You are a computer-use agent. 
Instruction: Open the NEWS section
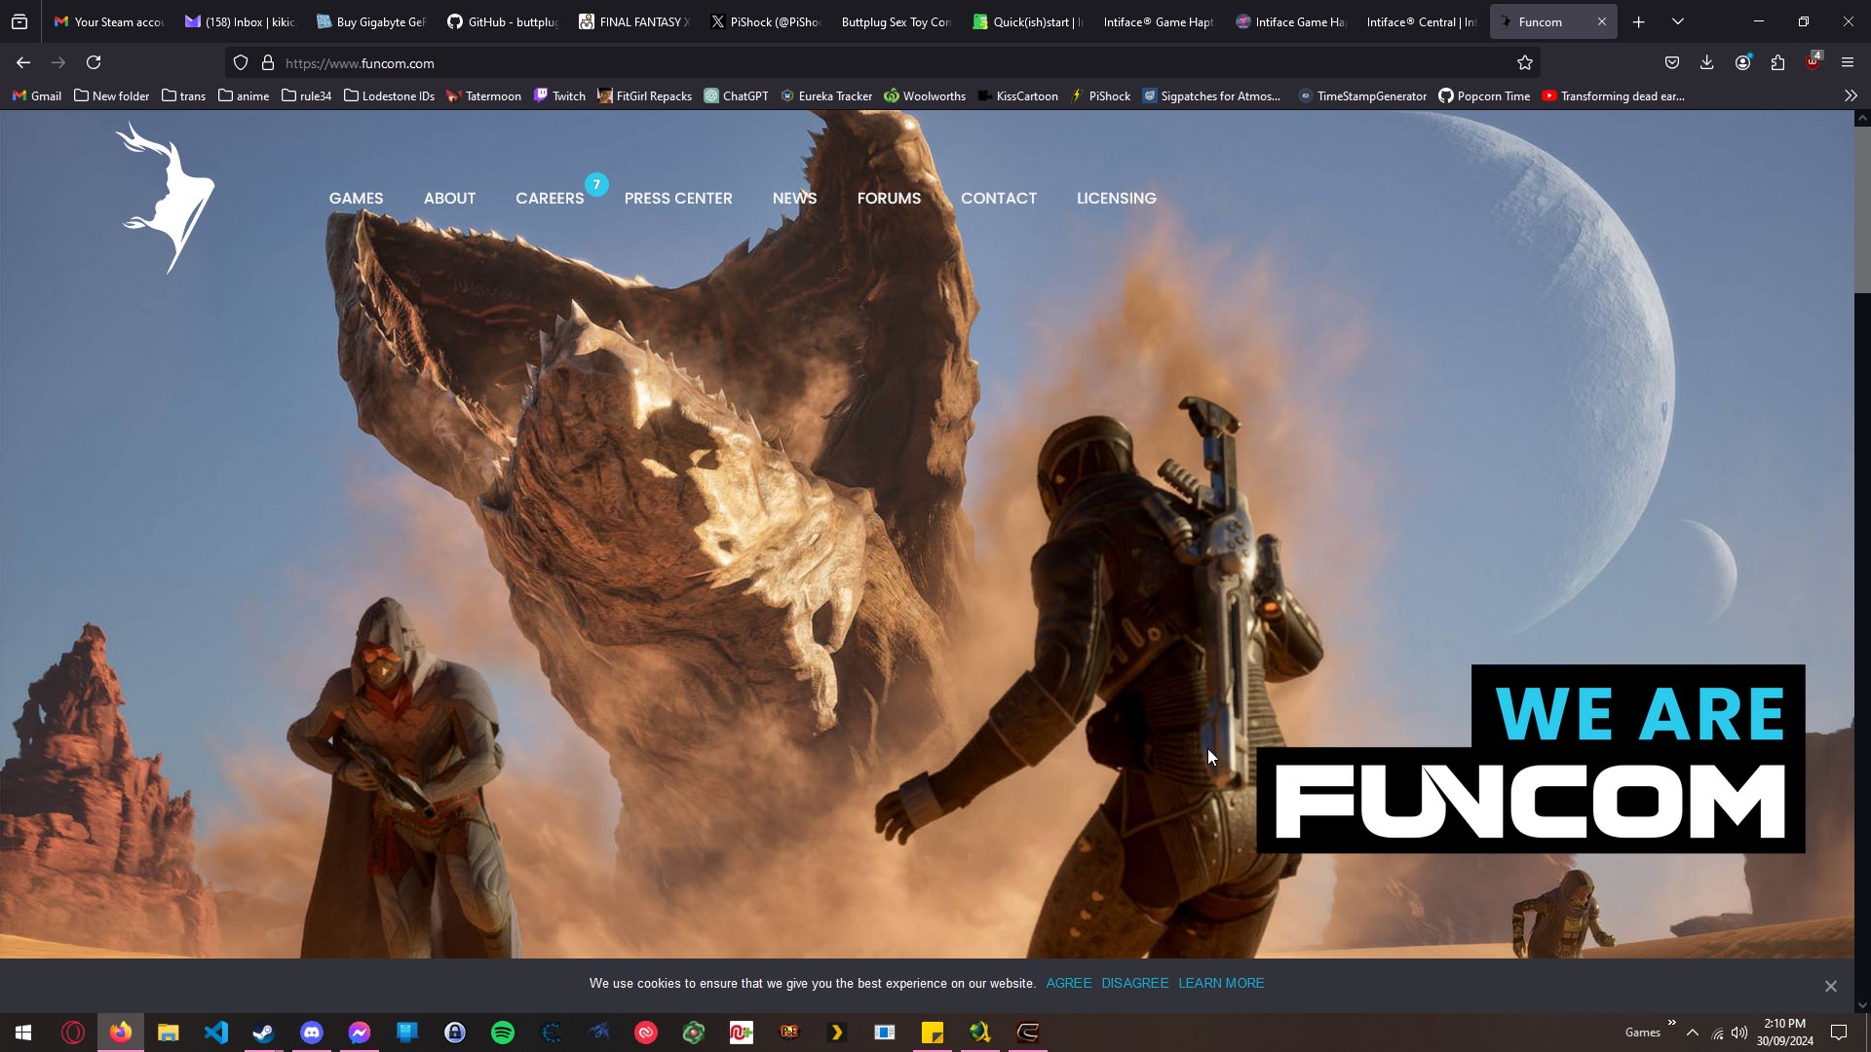click(x=794, y=198)
